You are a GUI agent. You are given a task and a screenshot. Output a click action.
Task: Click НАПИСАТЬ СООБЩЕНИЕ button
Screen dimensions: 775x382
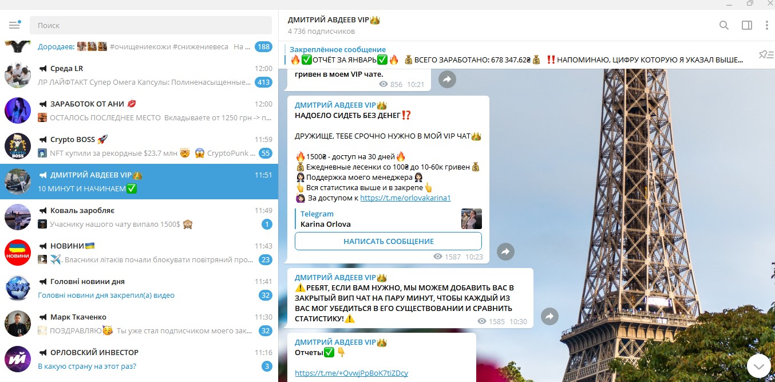click(388, 241)
